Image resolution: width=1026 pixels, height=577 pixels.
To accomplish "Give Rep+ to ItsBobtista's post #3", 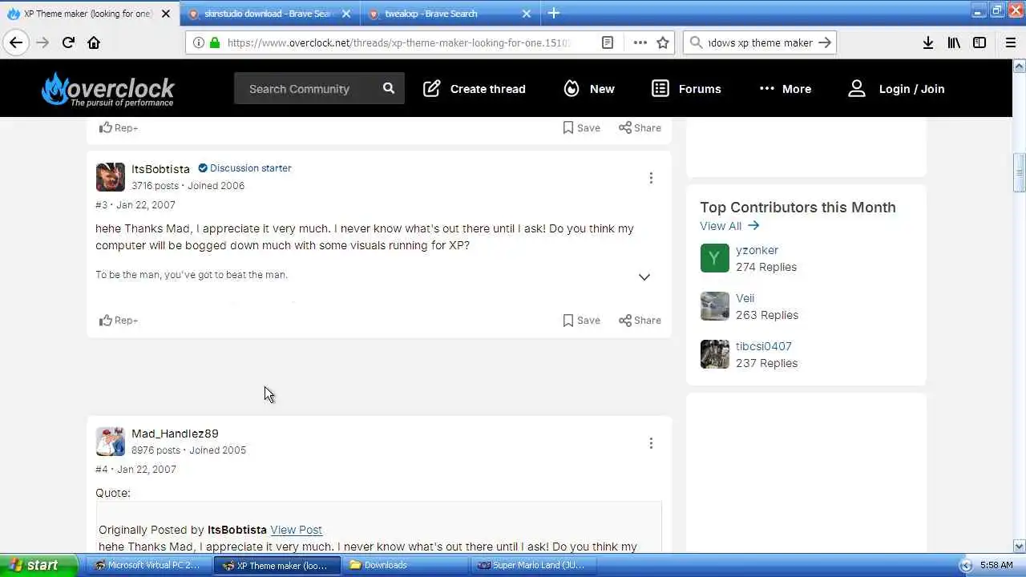I will [119, 321].
